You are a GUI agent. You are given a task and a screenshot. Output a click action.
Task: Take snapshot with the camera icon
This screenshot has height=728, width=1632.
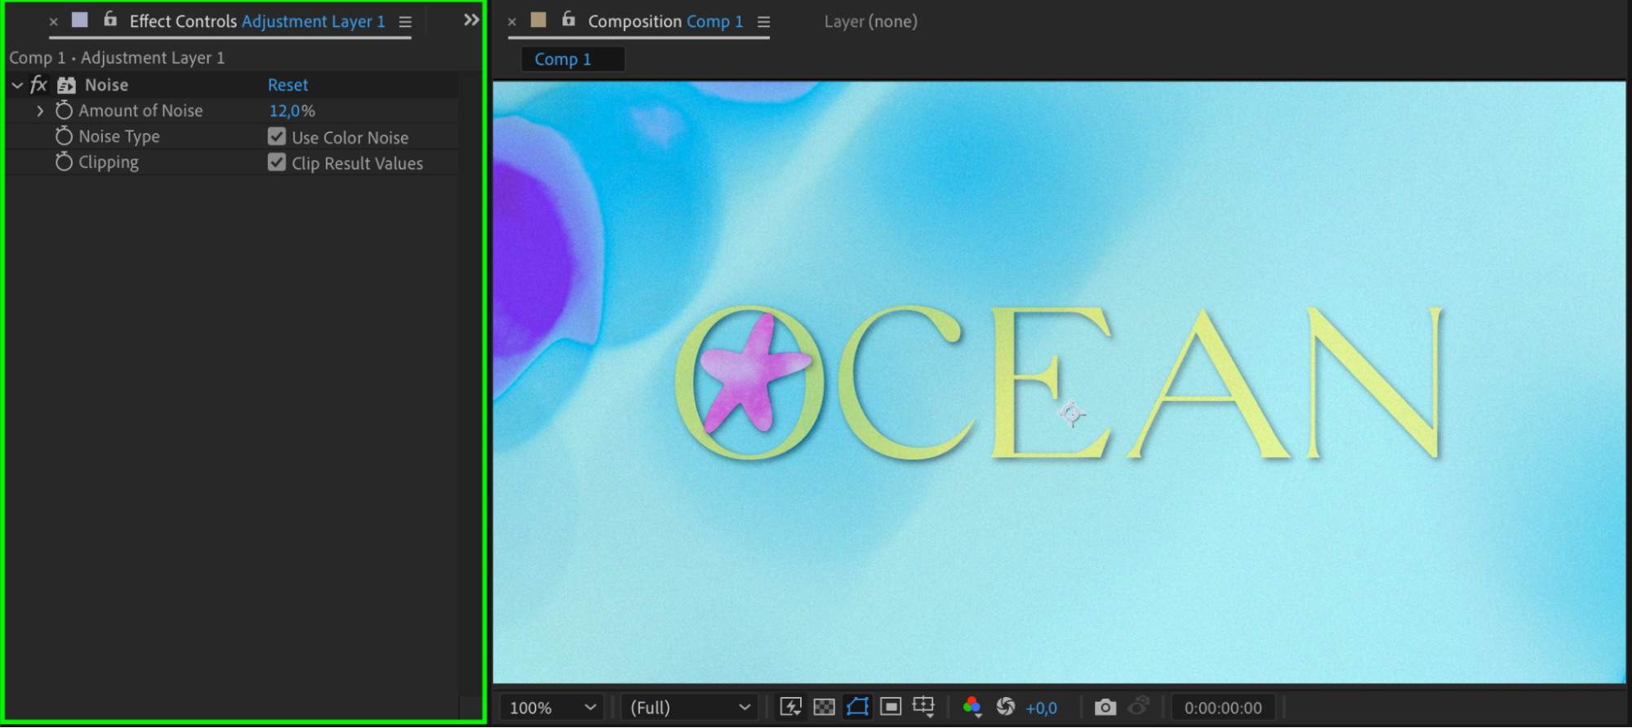[x=1105, y=707]
